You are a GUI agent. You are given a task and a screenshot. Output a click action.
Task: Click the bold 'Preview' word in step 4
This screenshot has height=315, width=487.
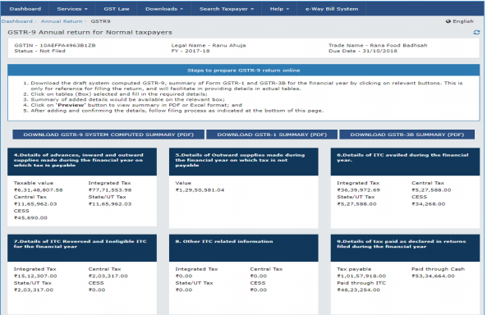[71, 105]
